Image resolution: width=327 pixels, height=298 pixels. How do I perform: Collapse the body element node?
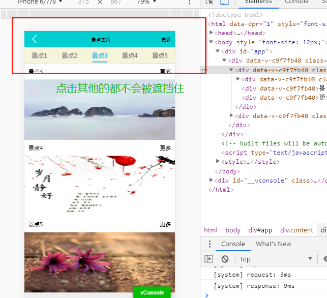click(211, 42)
